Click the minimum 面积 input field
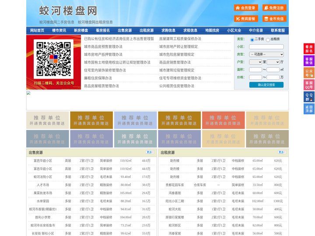The height and width of the screenshot is (236, 315). (255, 69)
